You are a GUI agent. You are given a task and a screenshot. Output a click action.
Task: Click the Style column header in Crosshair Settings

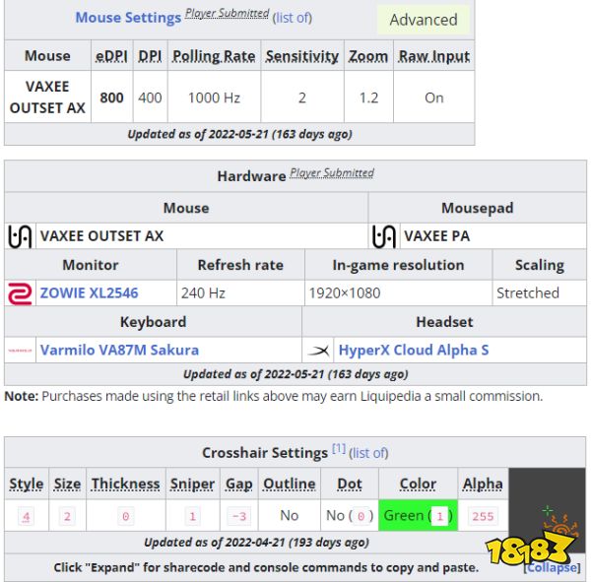tap(27, 484)
